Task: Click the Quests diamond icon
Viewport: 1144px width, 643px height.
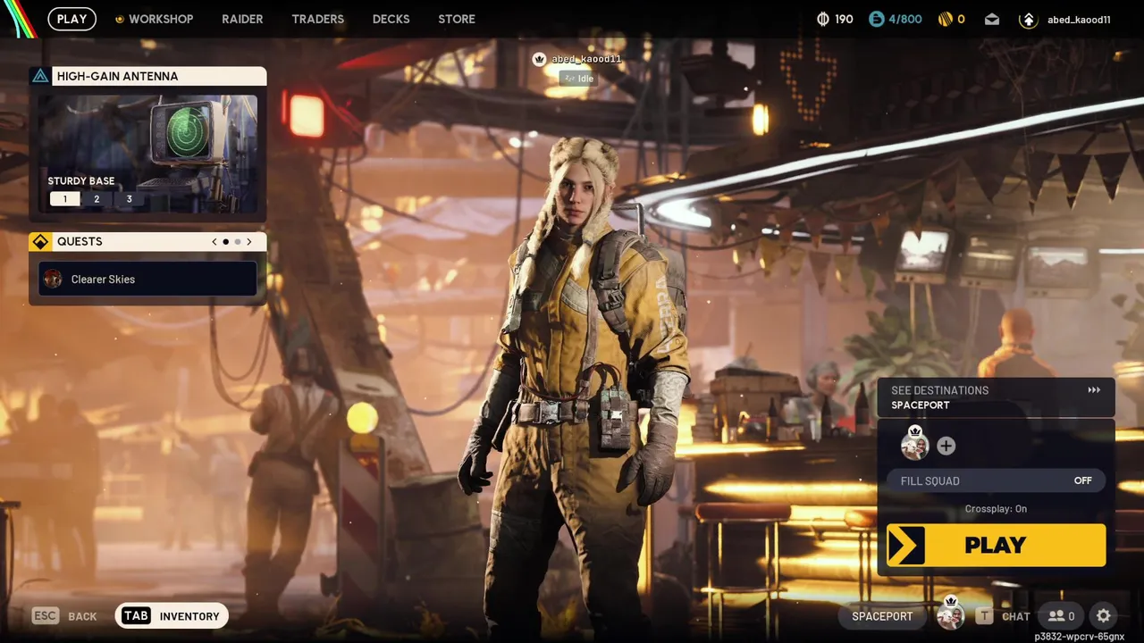Action: tap(40, 242)
